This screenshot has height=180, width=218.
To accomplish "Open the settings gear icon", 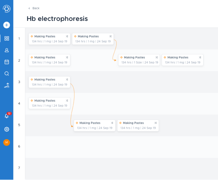I will tap(7, 129).
